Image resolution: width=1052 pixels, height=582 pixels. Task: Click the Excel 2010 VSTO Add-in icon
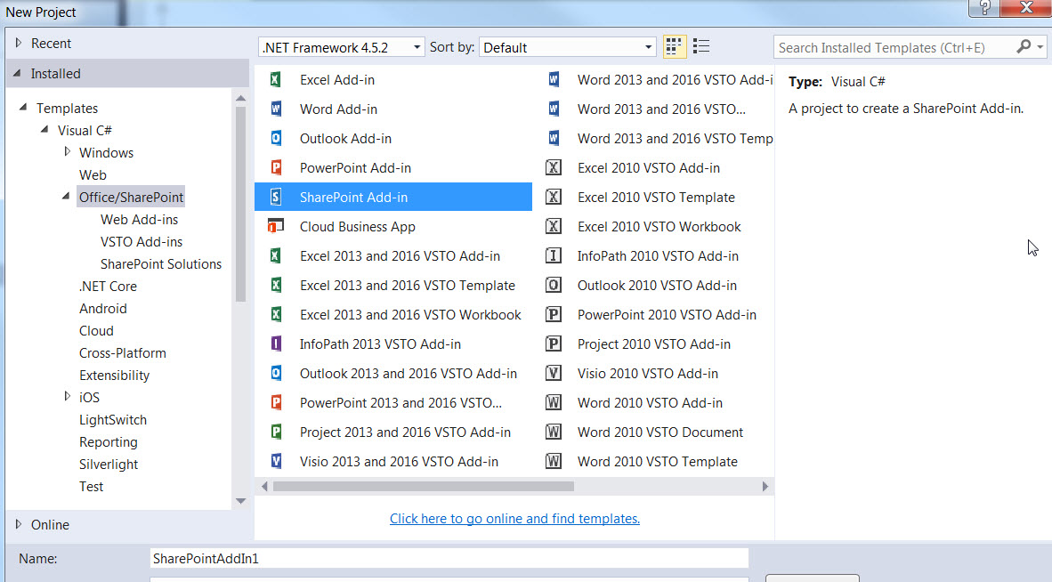pos(554,167)
